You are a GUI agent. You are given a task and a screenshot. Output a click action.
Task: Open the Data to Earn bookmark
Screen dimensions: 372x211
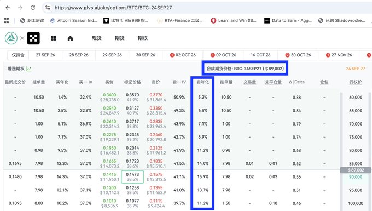[x=288, y=21]
